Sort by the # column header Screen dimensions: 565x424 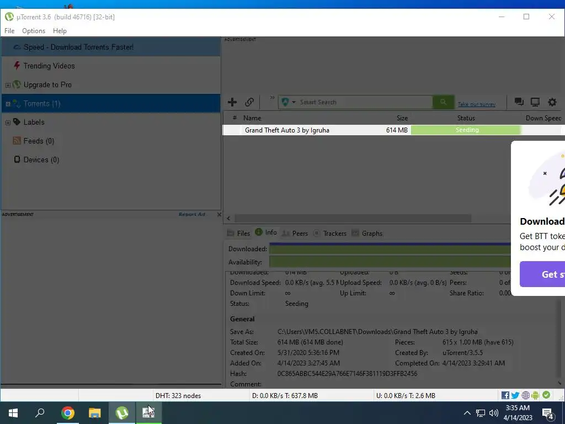[x=234, y=118]
